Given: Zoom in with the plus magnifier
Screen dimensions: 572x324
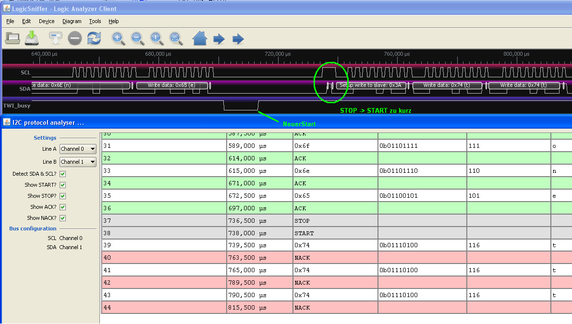Looking at the screenshot, I should (118, 38).
